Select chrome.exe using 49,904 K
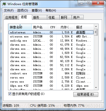 pos(51,49)
